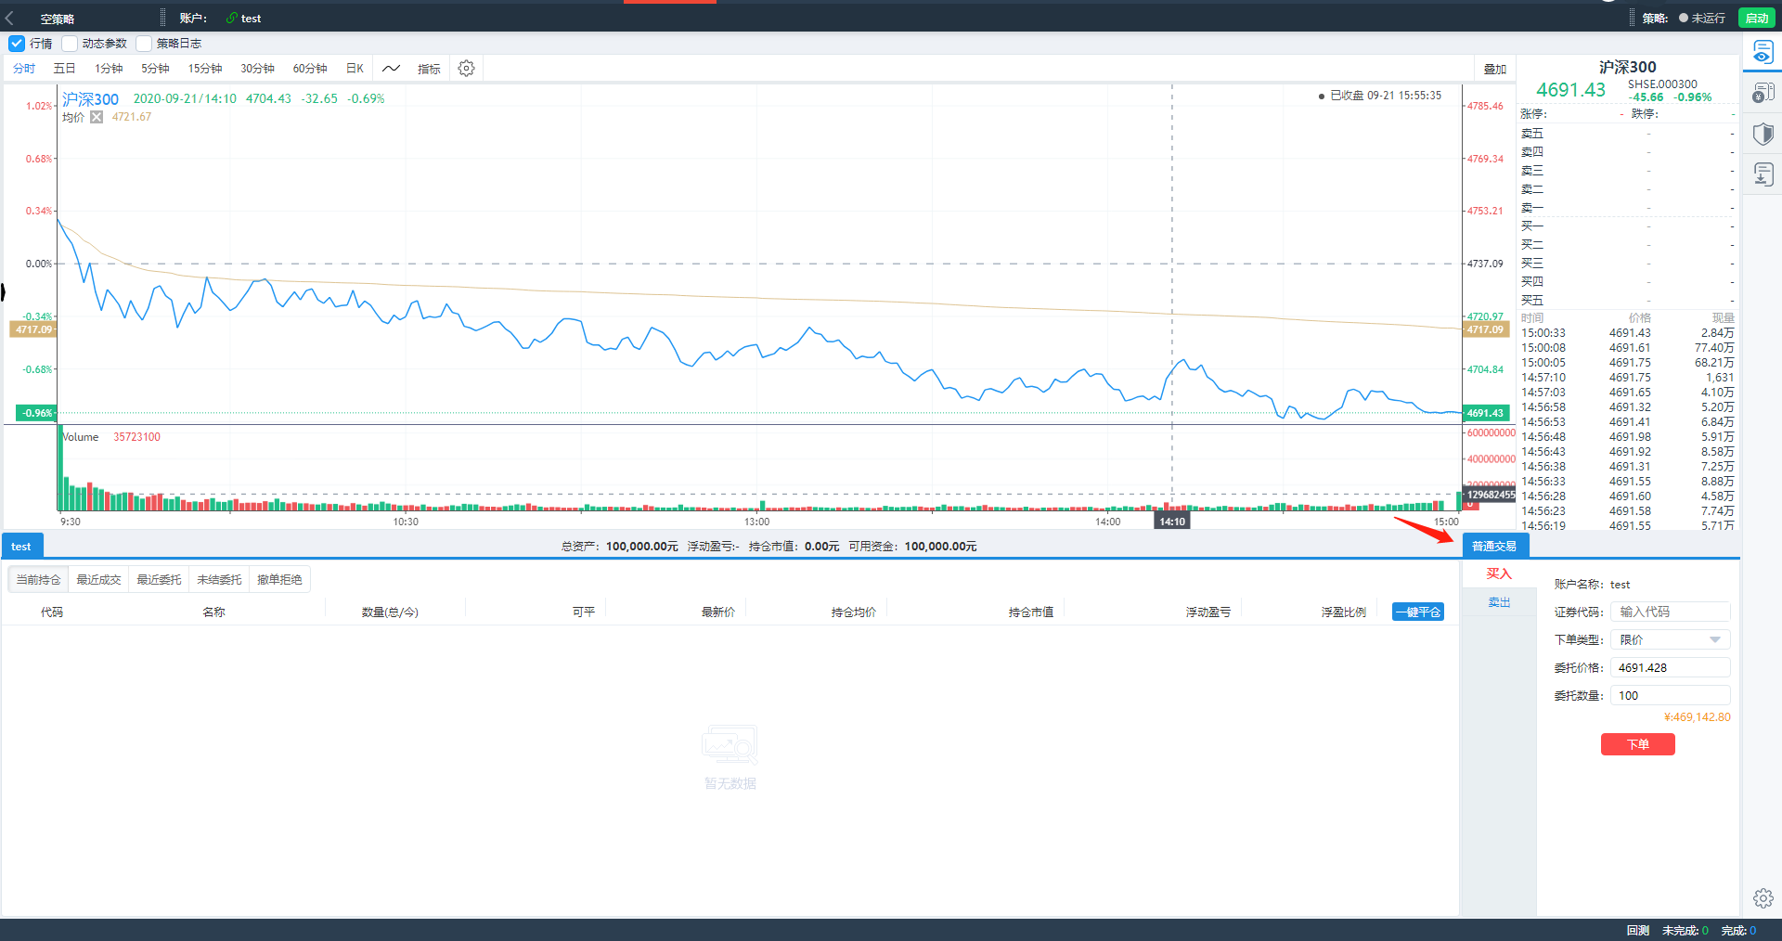Image resolution: width=1782 pixels, height=941 pixels.
Task: Open the 最近成交 tab
Action: 98,579
